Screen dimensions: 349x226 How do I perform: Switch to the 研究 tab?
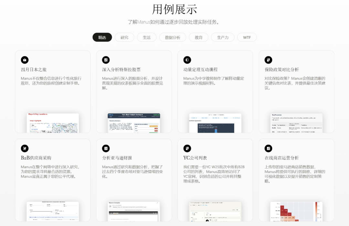click(x=124, y=38)
